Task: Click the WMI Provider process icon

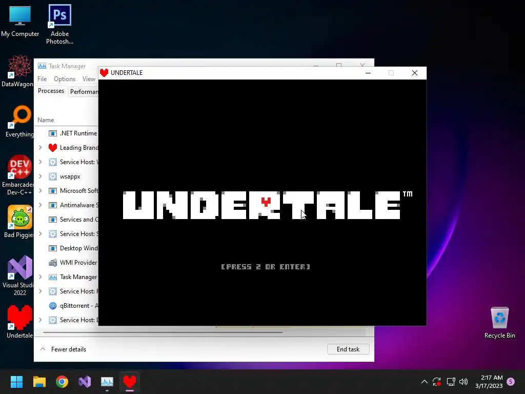Action: [x=53, y=263]
